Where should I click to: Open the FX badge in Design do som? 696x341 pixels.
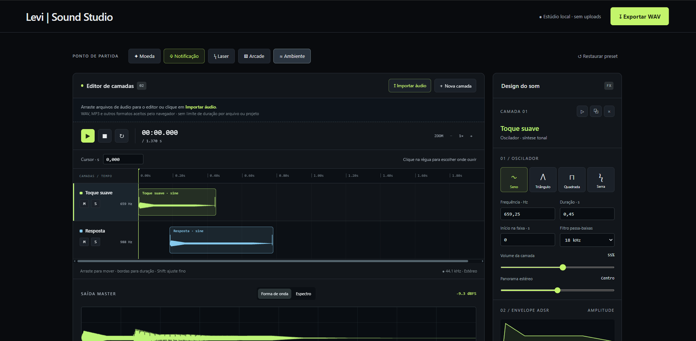click(x=609, y=86)
